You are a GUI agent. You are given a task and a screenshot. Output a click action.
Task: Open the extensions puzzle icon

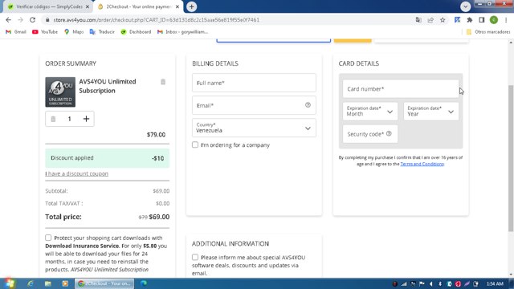coord(469,20)
